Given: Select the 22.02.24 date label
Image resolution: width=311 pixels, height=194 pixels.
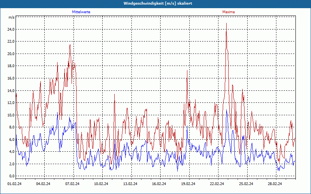Looking at the screenshot, I should click(x=217, y=184).
